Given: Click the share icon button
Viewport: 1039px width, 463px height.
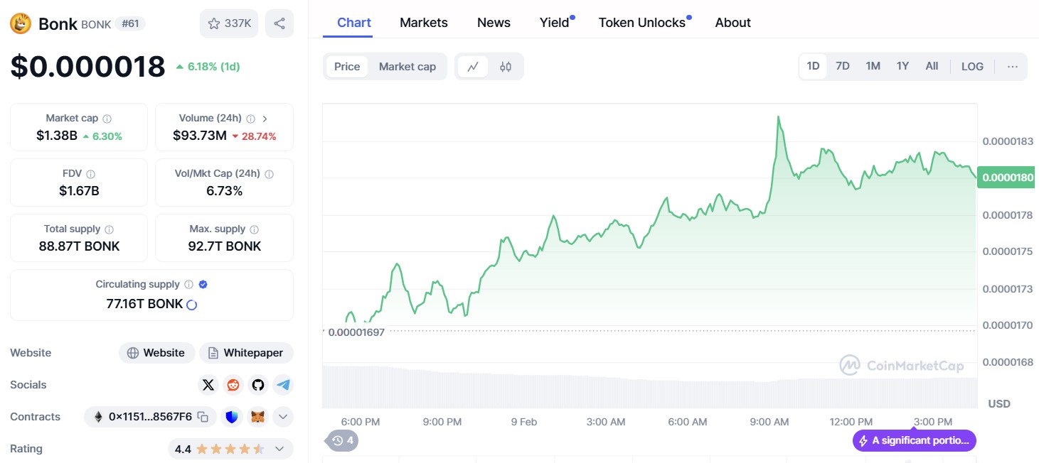Looking at the screenshot, I should [x=279, y=23].
